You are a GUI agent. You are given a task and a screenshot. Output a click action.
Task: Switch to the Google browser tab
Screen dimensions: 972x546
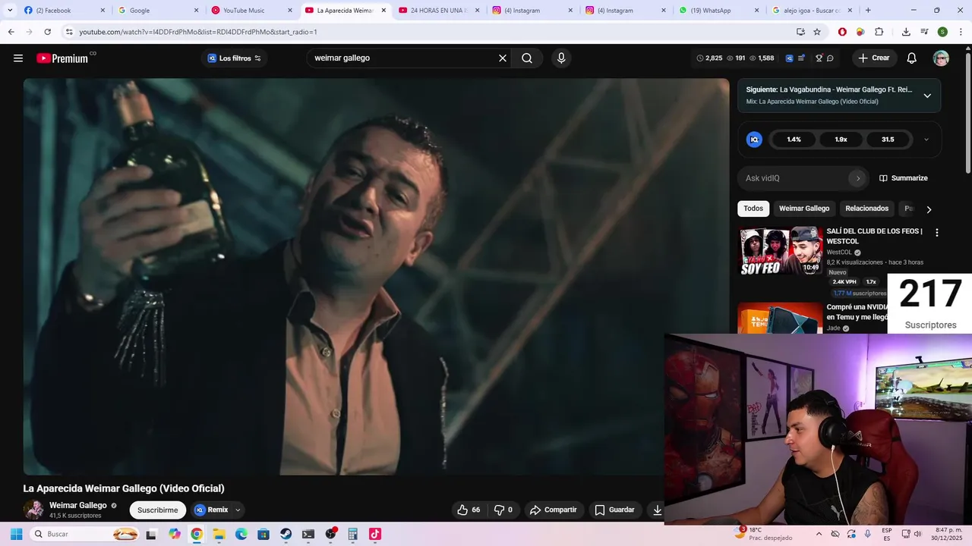pos(158,10)
